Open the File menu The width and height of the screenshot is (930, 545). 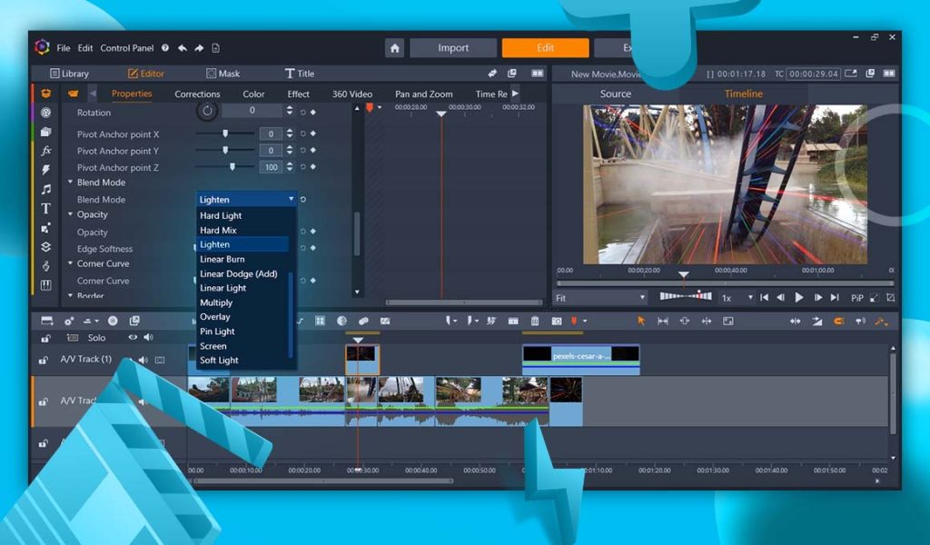coord(64,48)
